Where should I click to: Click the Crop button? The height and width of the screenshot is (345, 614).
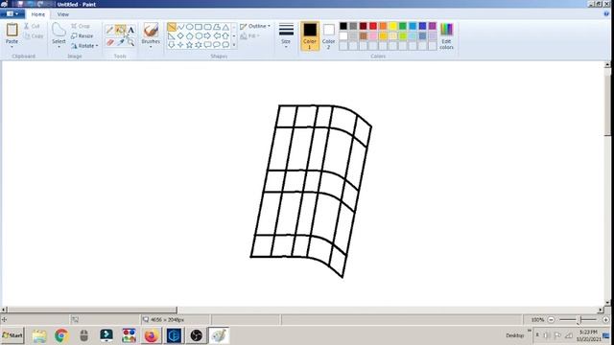[81, 26]
